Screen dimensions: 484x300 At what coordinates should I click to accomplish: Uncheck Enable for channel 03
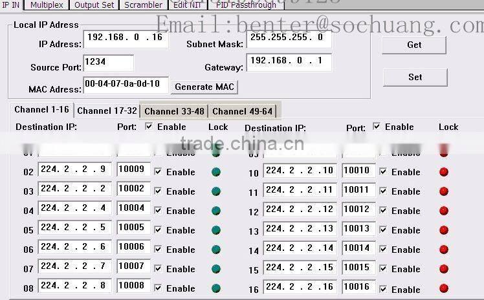(158, 191)
